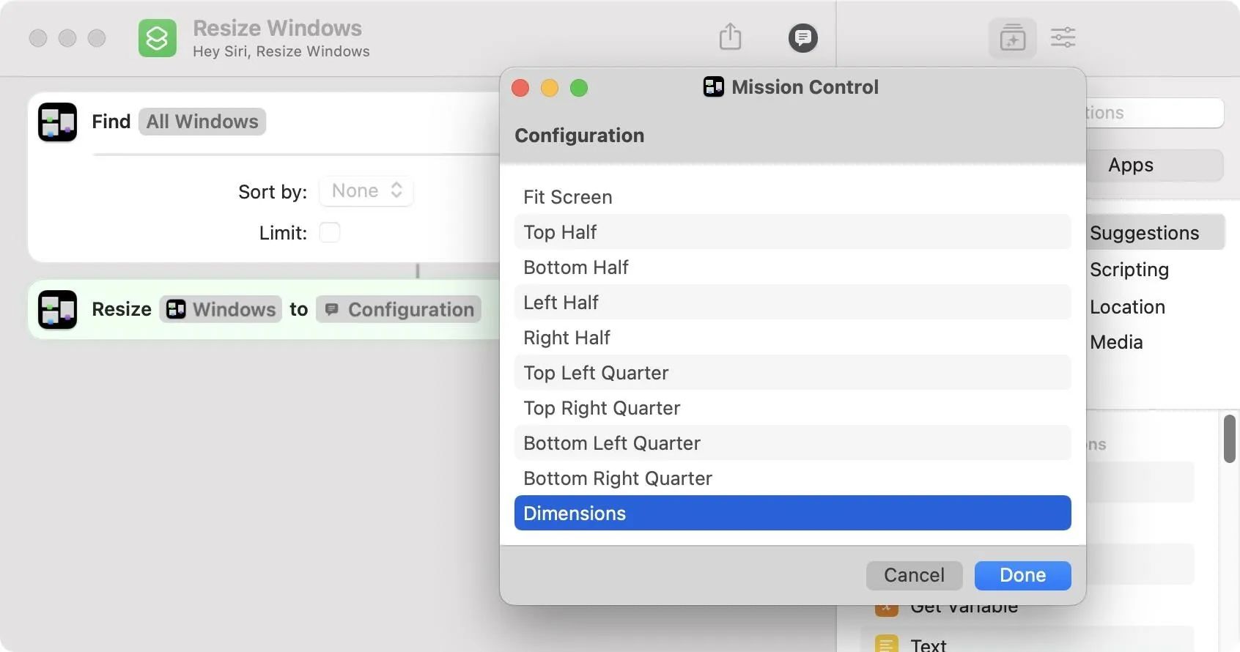Choose Bottom Half configuration
1240x652 pixels.
click(x=793, y=267)
